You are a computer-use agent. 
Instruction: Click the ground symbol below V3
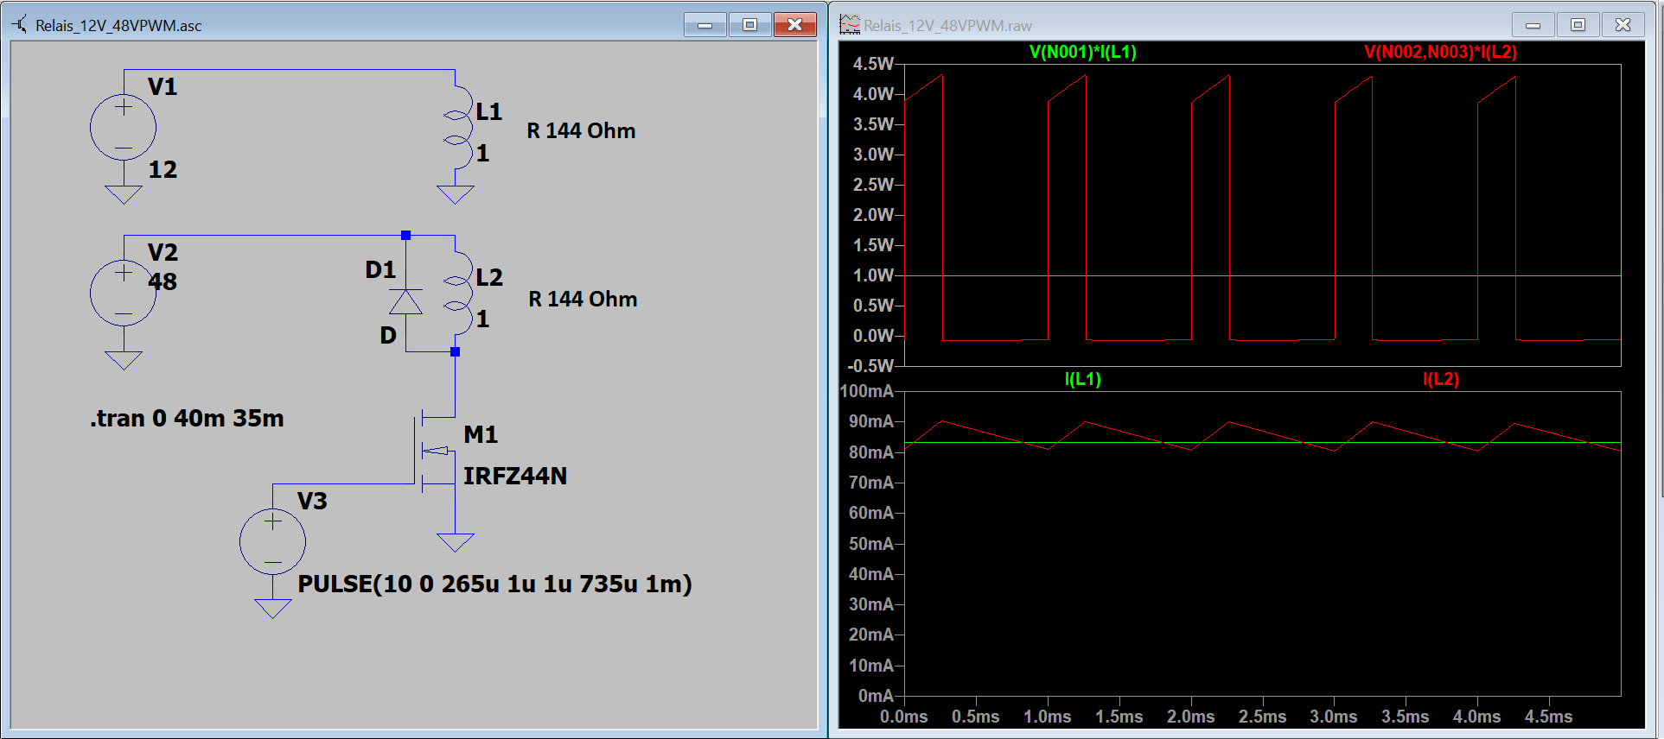tap(273, 610)
